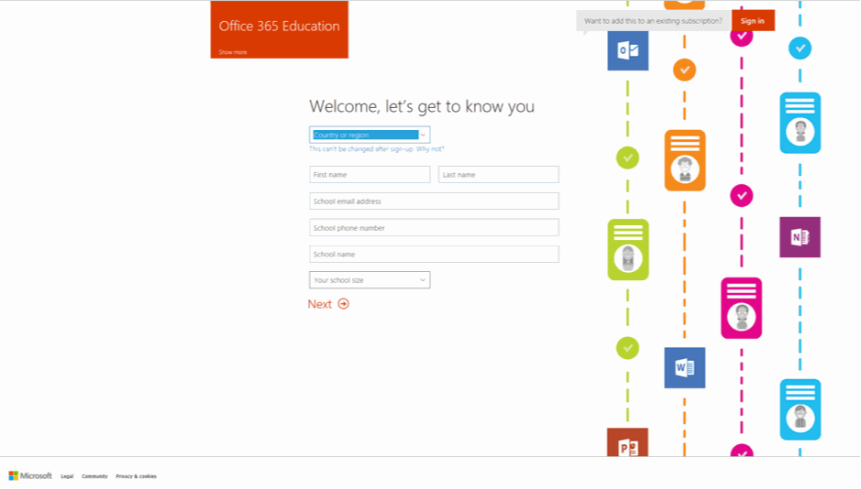Click the Word app icon

(x=685, y=367)
